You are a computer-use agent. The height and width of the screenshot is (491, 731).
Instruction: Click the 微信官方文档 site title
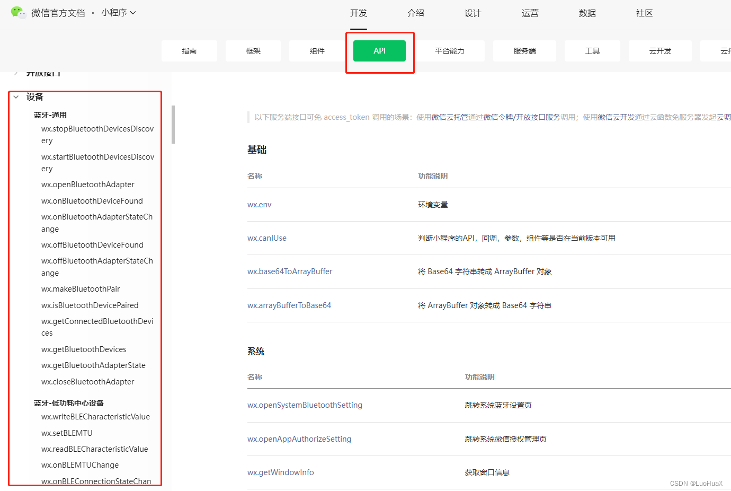(58, 13)
